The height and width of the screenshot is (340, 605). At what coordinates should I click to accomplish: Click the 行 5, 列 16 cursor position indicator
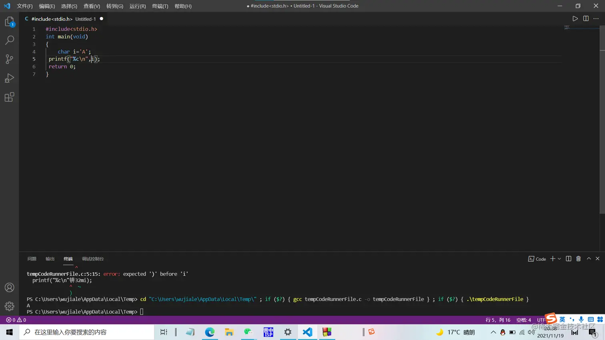click(x=498, y=320)
